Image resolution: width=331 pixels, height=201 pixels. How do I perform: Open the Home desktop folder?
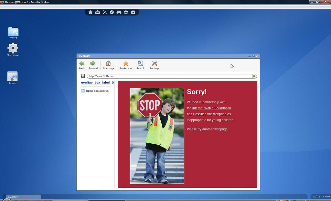click(13, 33)
